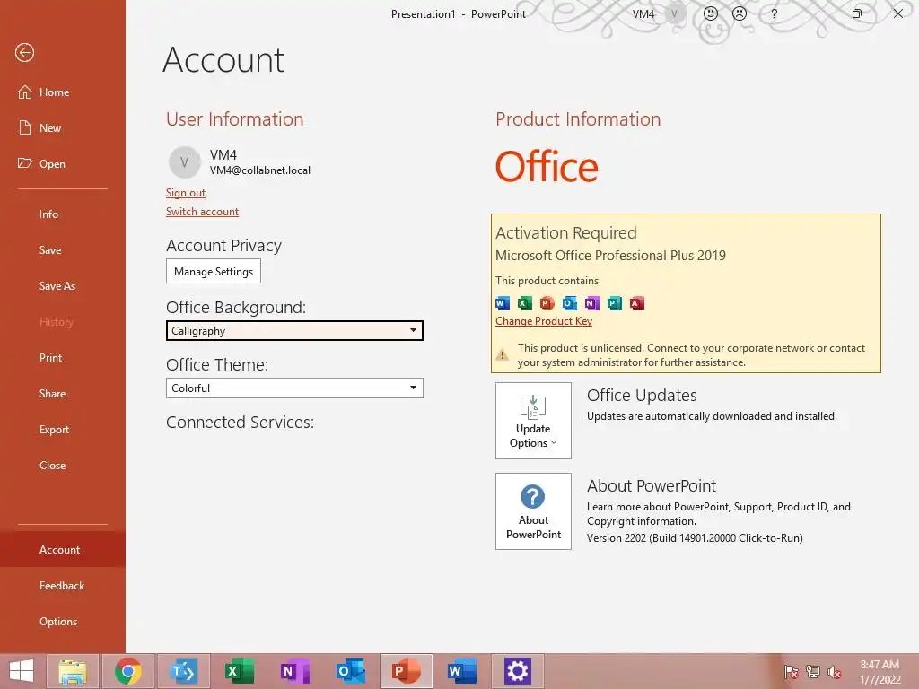
Task: Click the smiley face feedback icon
Action: (x=711, y=13)
